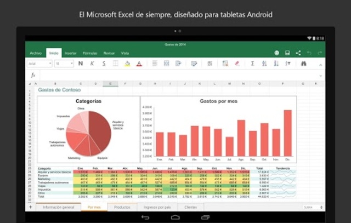Screen dimensions: 351x223
Task: Open the cell styles icon
Action: [x=194, y=64]
